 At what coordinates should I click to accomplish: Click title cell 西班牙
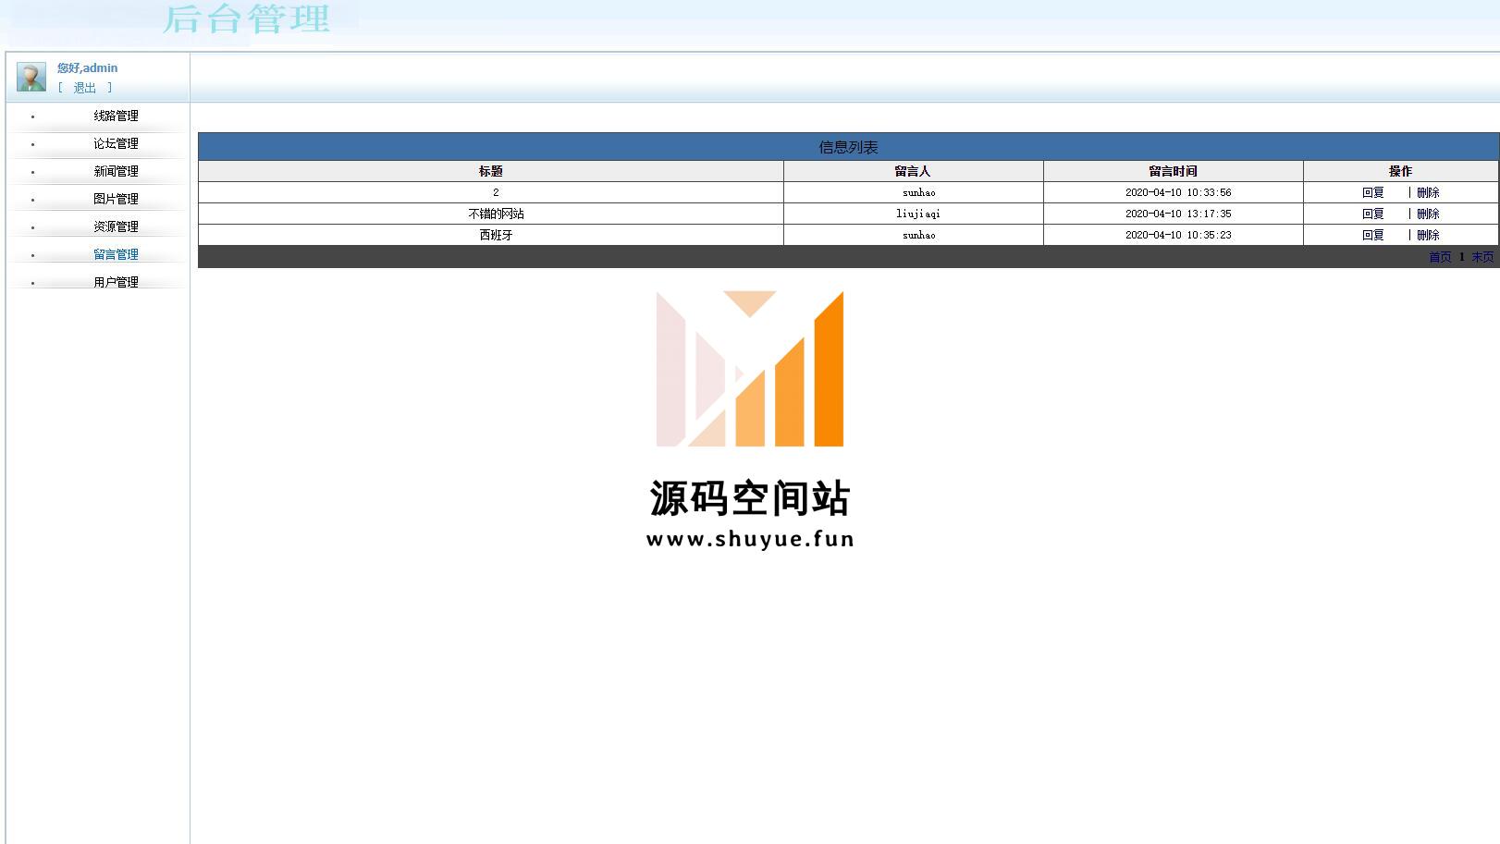click(x=496, y=235)
